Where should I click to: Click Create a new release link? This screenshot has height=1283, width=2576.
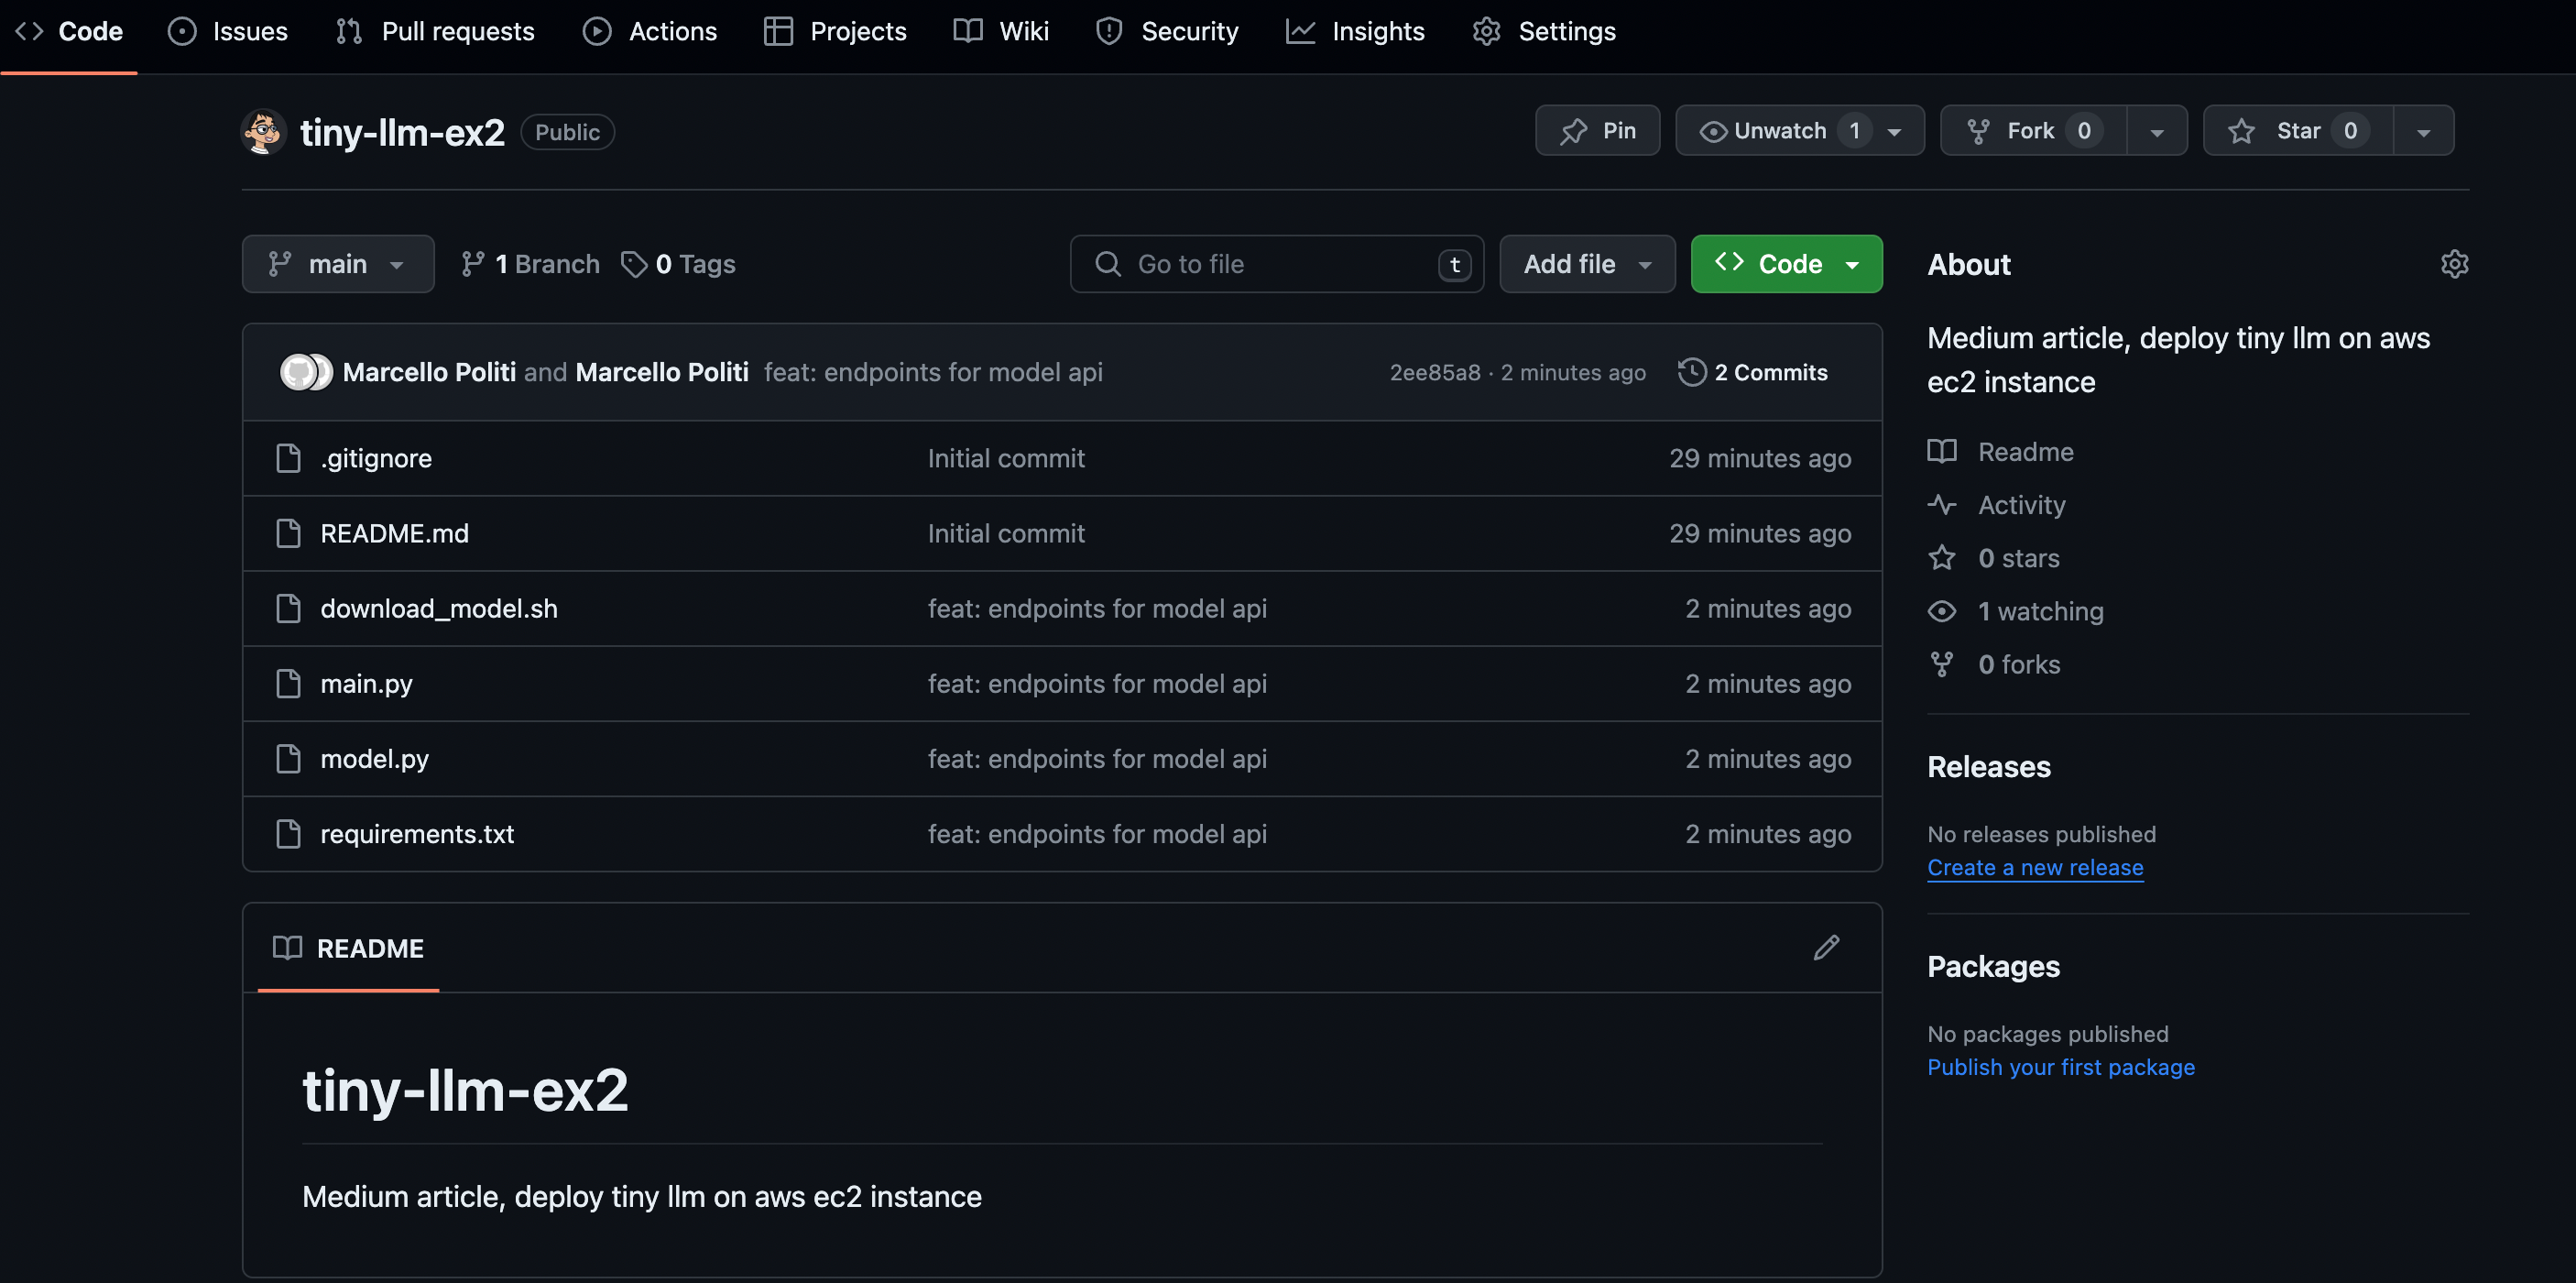point(2035,867)
